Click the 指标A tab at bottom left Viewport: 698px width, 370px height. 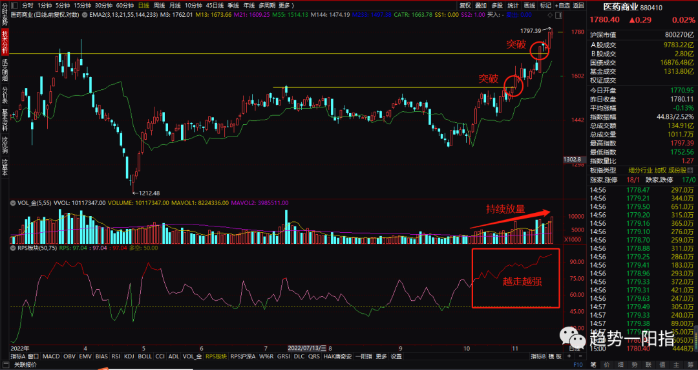click(18, 356)
